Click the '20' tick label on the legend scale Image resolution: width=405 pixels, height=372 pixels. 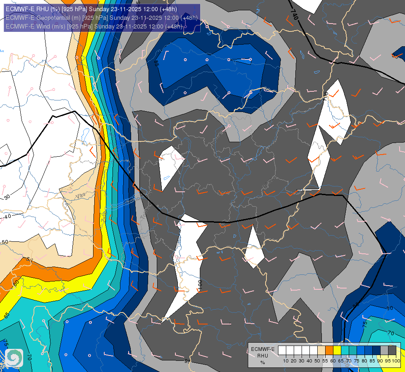294,361
